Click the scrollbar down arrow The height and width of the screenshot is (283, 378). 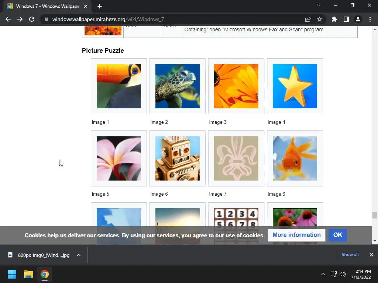(x=375, y=241)
